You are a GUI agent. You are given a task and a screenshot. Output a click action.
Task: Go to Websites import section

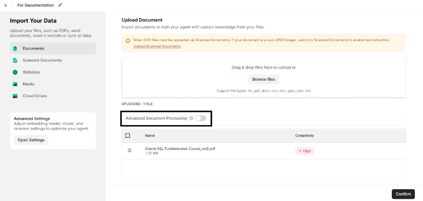click(x=53, y=72)
